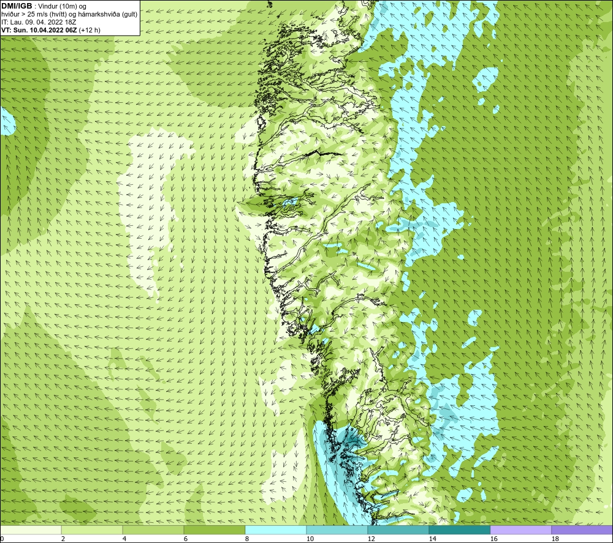This screenshot has width=613, height=543.
Task: Click the 2–4 m/s light green swatch
Action: point(92,530)
